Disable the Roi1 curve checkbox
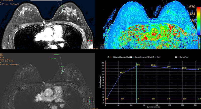201x109 pixels. pyautogui.click(x=154, y=57)
